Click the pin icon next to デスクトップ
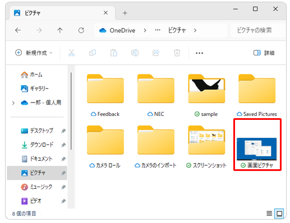This screenshot has width=290, height=223. (63, 131)
